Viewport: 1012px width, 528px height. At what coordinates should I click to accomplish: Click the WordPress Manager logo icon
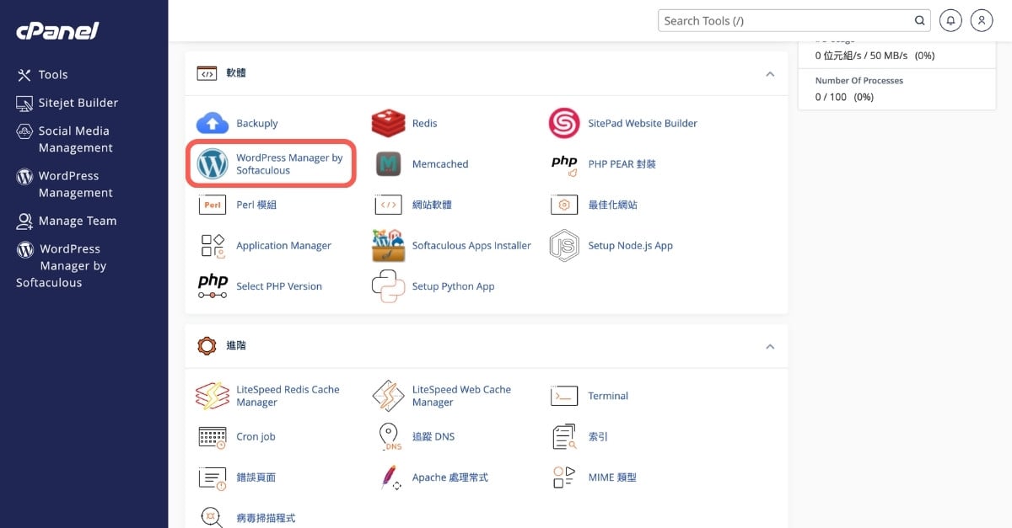(213, 163)
